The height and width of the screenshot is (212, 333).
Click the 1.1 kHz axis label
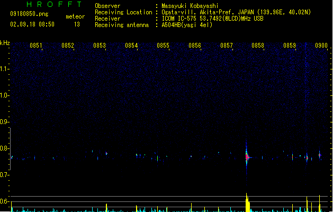(5, 69)
